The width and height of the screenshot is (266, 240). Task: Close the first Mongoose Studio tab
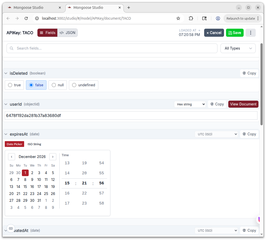(60, 8)
